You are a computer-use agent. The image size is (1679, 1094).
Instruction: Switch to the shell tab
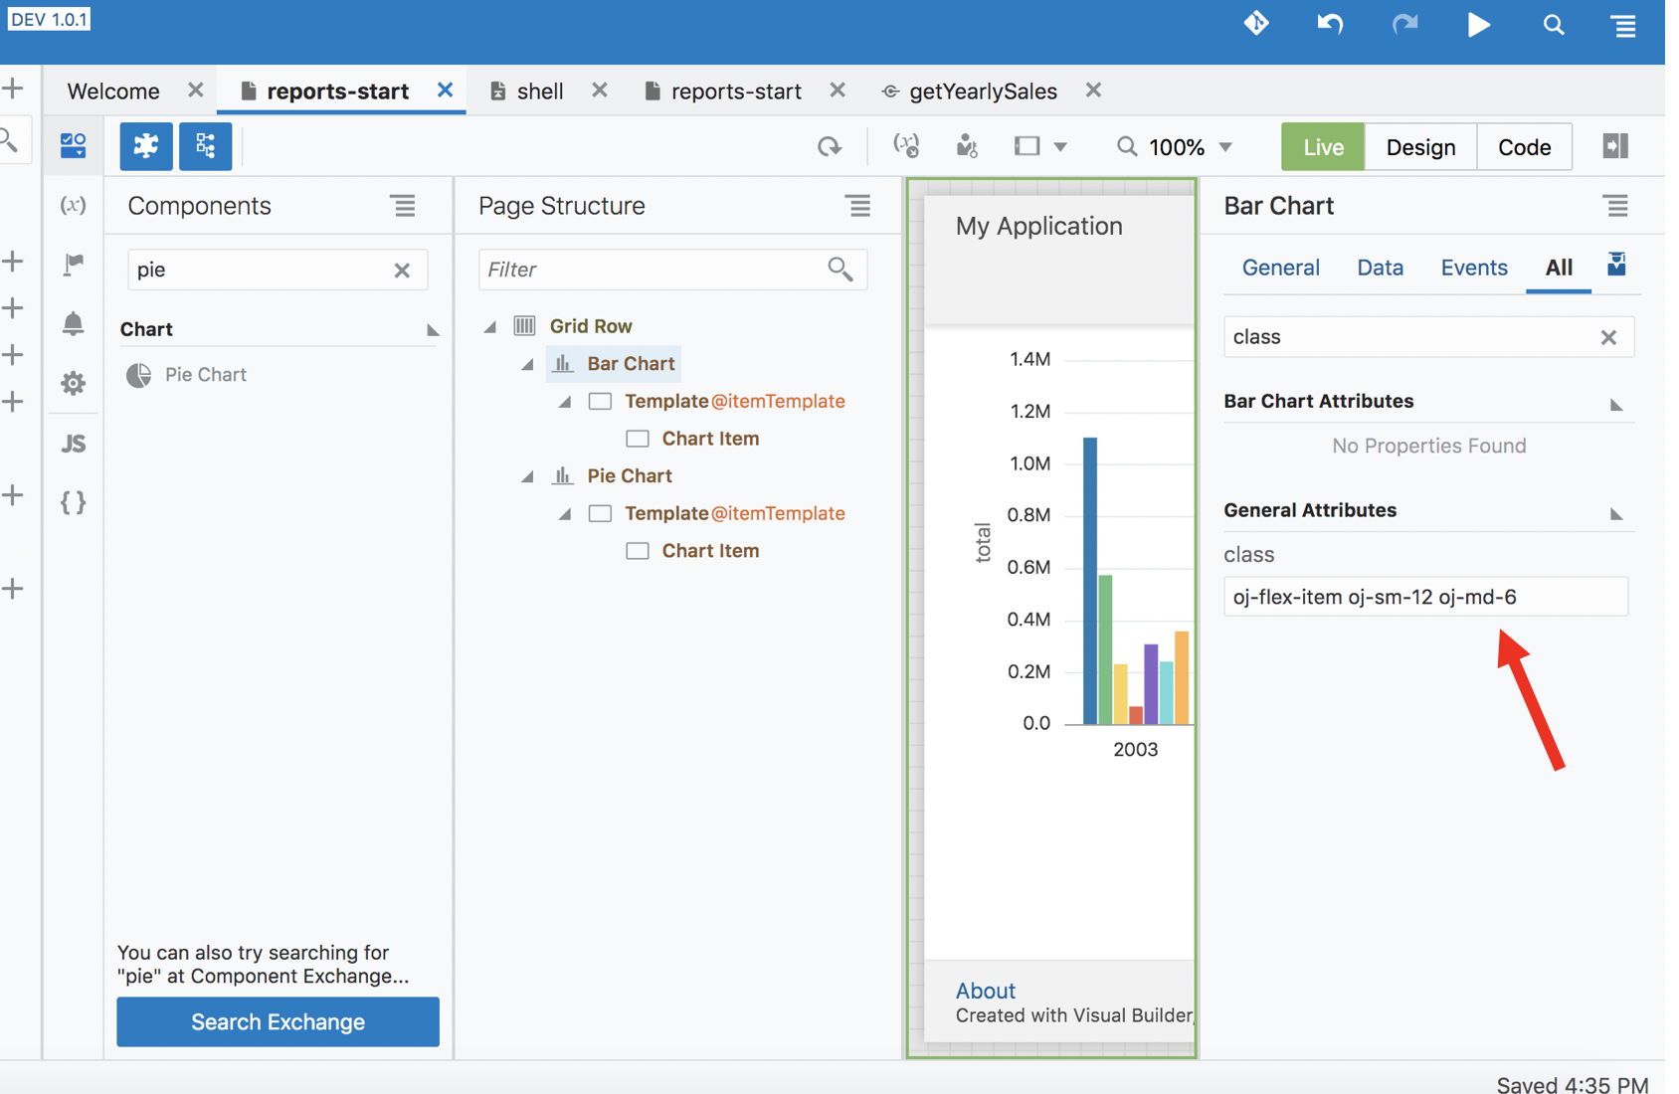(540, 91)
